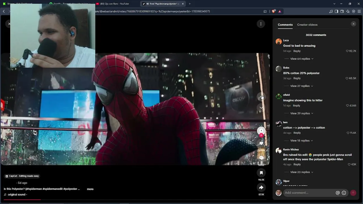The height and width of the screenshot is (204, 363).
Task: Open Luca's profile avatar
Action: point(279,41)
